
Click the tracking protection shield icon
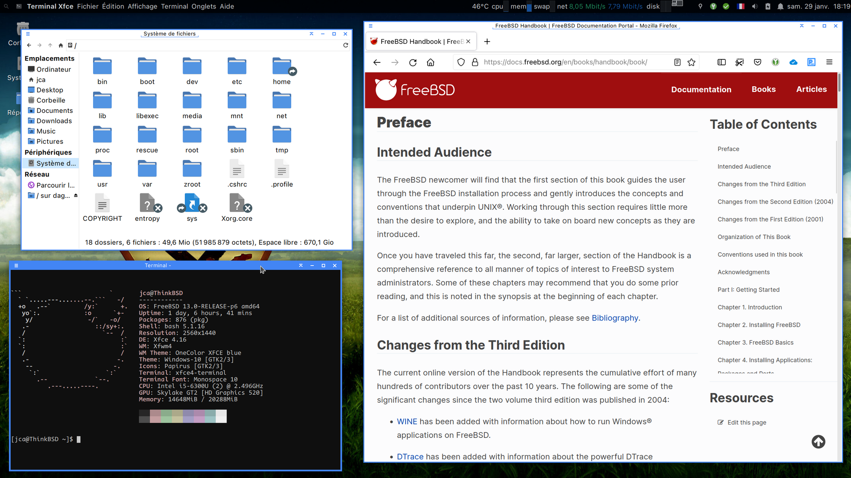[x=461, y=62]
